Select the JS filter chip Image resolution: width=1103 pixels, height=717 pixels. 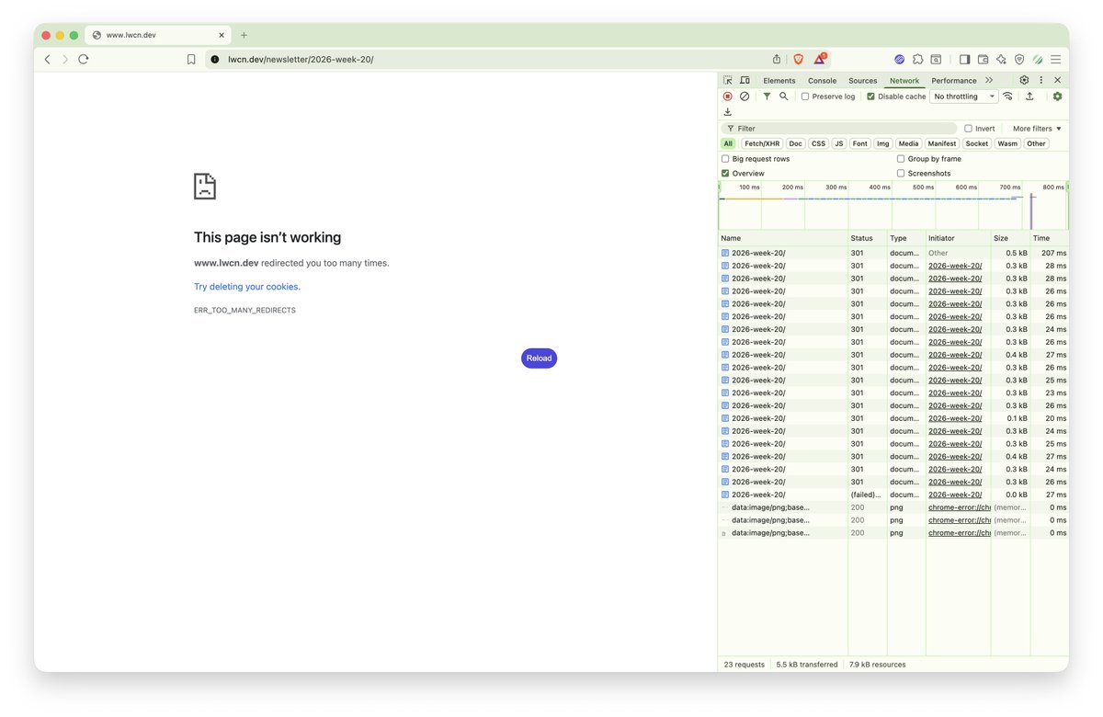(839, 143)
